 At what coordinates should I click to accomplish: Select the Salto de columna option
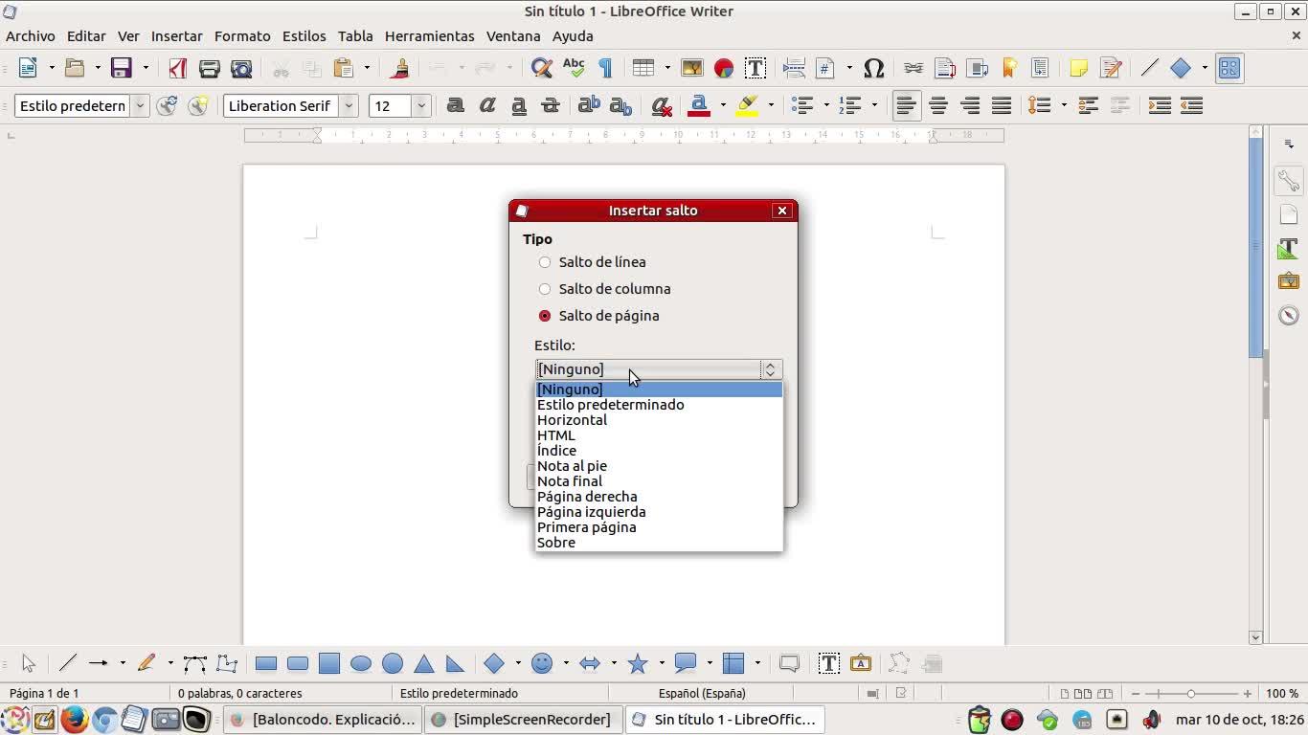[545, 289]
